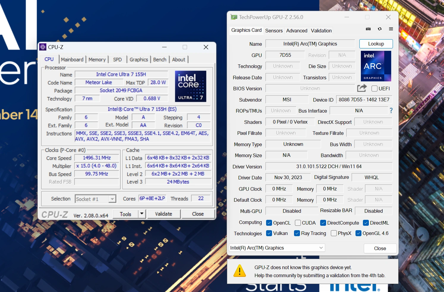Open the Graphics tab in CPU-Z
This screenshot has height=292, width=444.
click(x=139, y=59)
